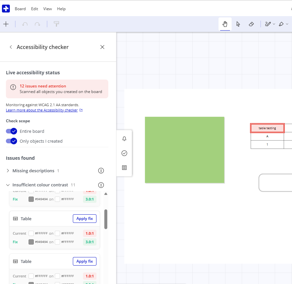
Task: Close the Accessibility checker panel
Action: coord(102,47)
